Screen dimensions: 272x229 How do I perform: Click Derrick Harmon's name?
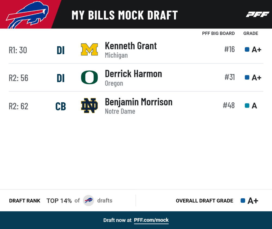tap(133, 74)
